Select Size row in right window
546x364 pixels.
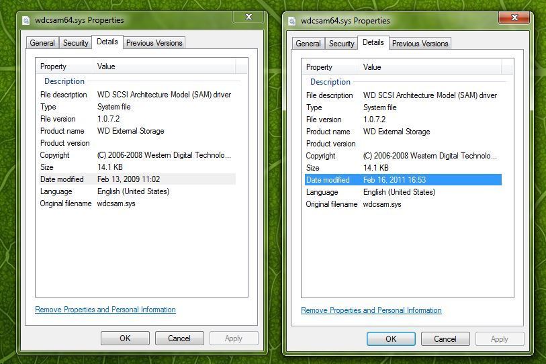[403, 168]
